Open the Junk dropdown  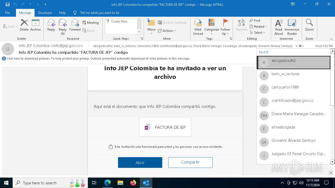pyautogui.click(x=10, y=27)
